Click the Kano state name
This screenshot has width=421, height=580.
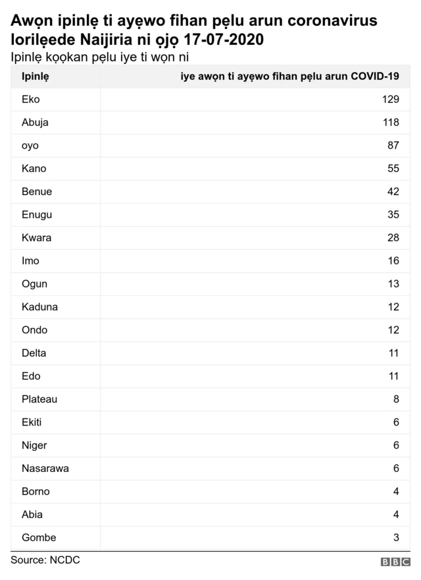tap(34, 169)
